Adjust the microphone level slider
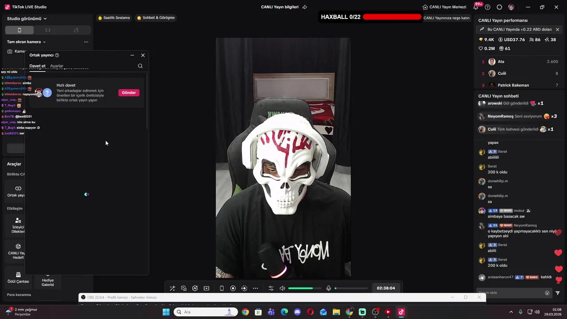Viewport: 567px width, 319px height. [x=351, y=288]
